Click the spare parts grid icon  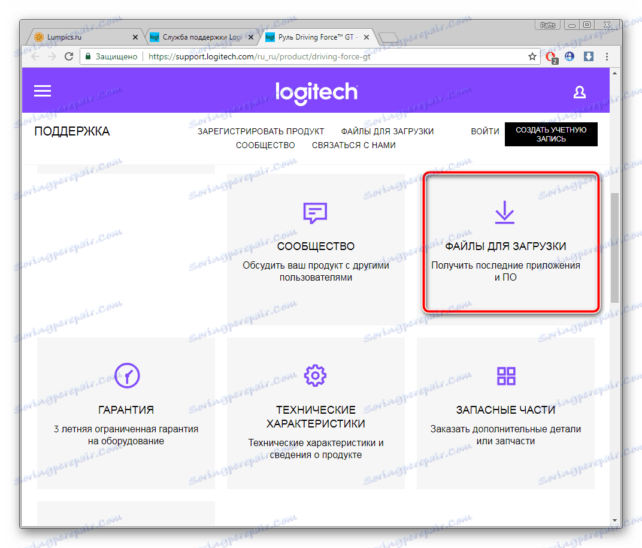click(506, 376)
